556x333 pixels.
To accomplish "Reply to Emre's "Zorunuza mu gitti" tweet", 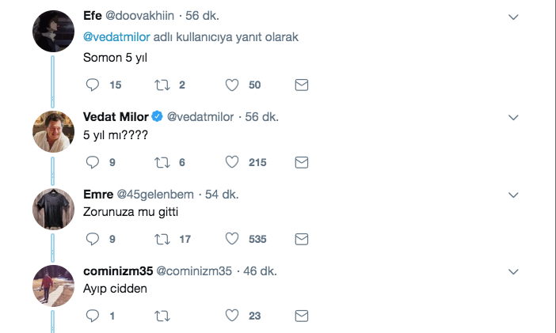I will [93, 239].
